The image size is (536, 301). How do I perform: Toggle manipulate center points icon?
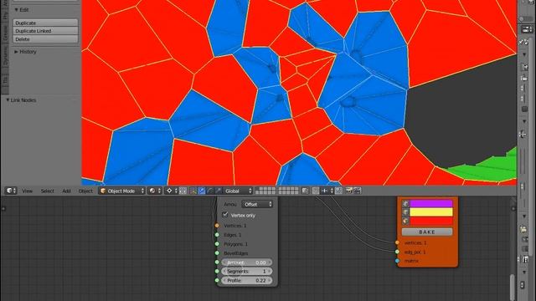pos(183,191)
